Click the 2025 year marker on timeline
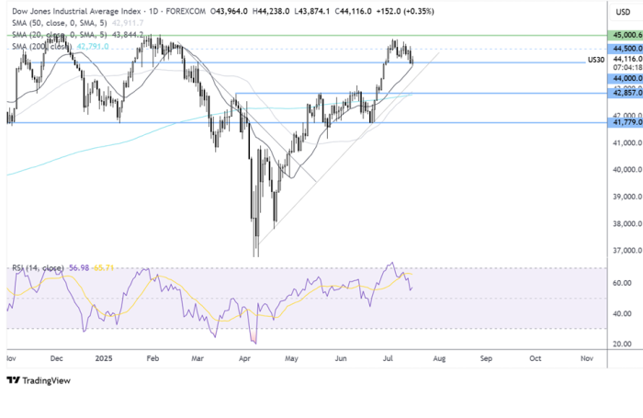The width and height of the screenshot is (643, 418). (x=104, y=358)
